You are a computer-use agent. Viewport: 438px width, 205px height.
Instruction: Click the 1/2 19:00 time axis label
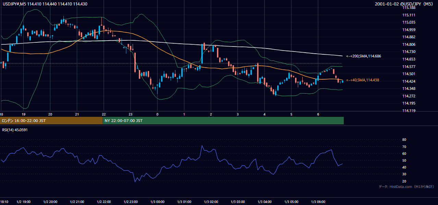24,202
